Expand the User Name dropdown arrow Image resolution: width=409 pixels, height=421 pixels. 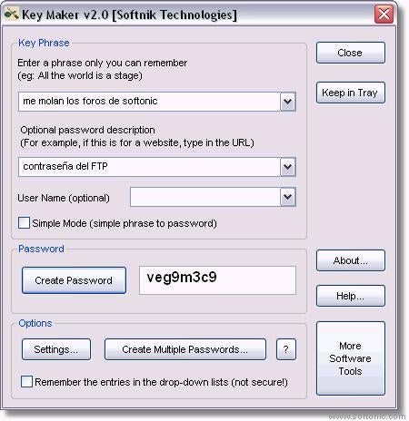click(288, 197)
